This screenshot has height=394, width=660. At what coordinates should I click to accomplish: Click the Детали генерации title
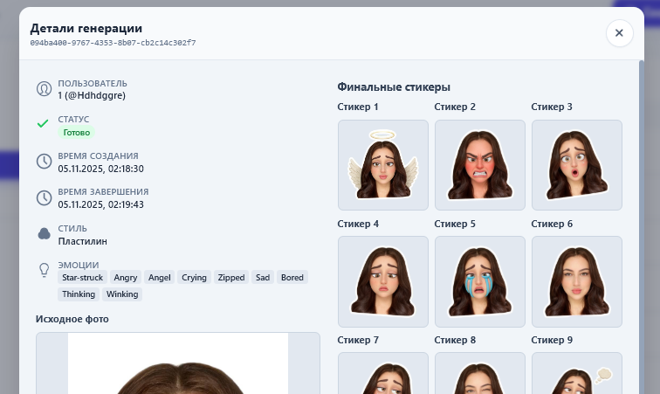click(x=86, y=28)
